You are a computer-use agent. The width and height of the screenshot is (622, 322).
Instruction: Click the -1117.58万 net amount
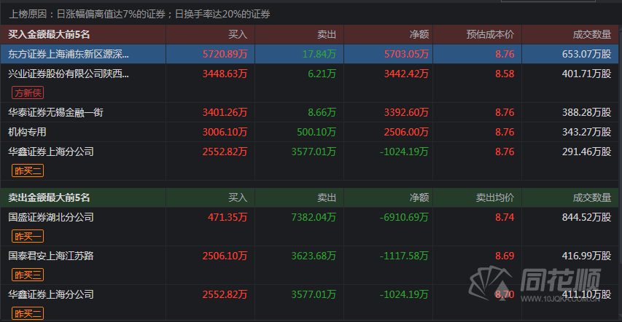(404, 256)
